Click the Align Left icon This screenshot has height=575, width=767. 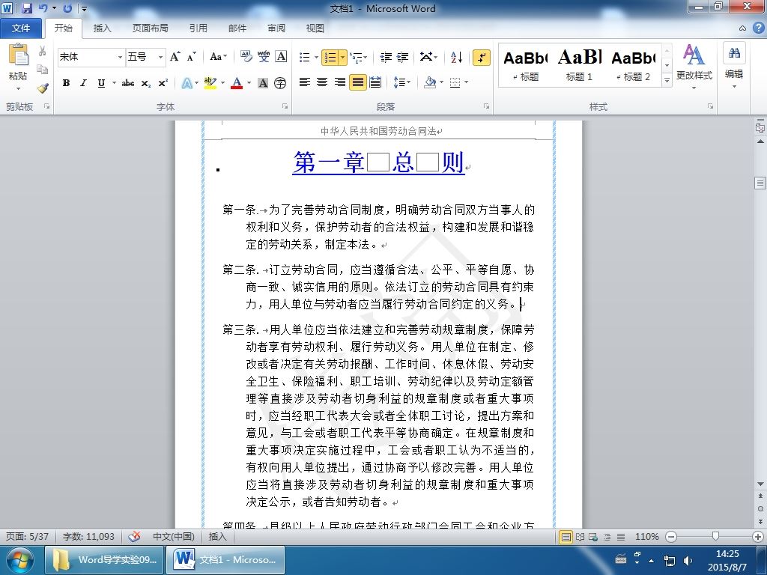pos(305,82)
